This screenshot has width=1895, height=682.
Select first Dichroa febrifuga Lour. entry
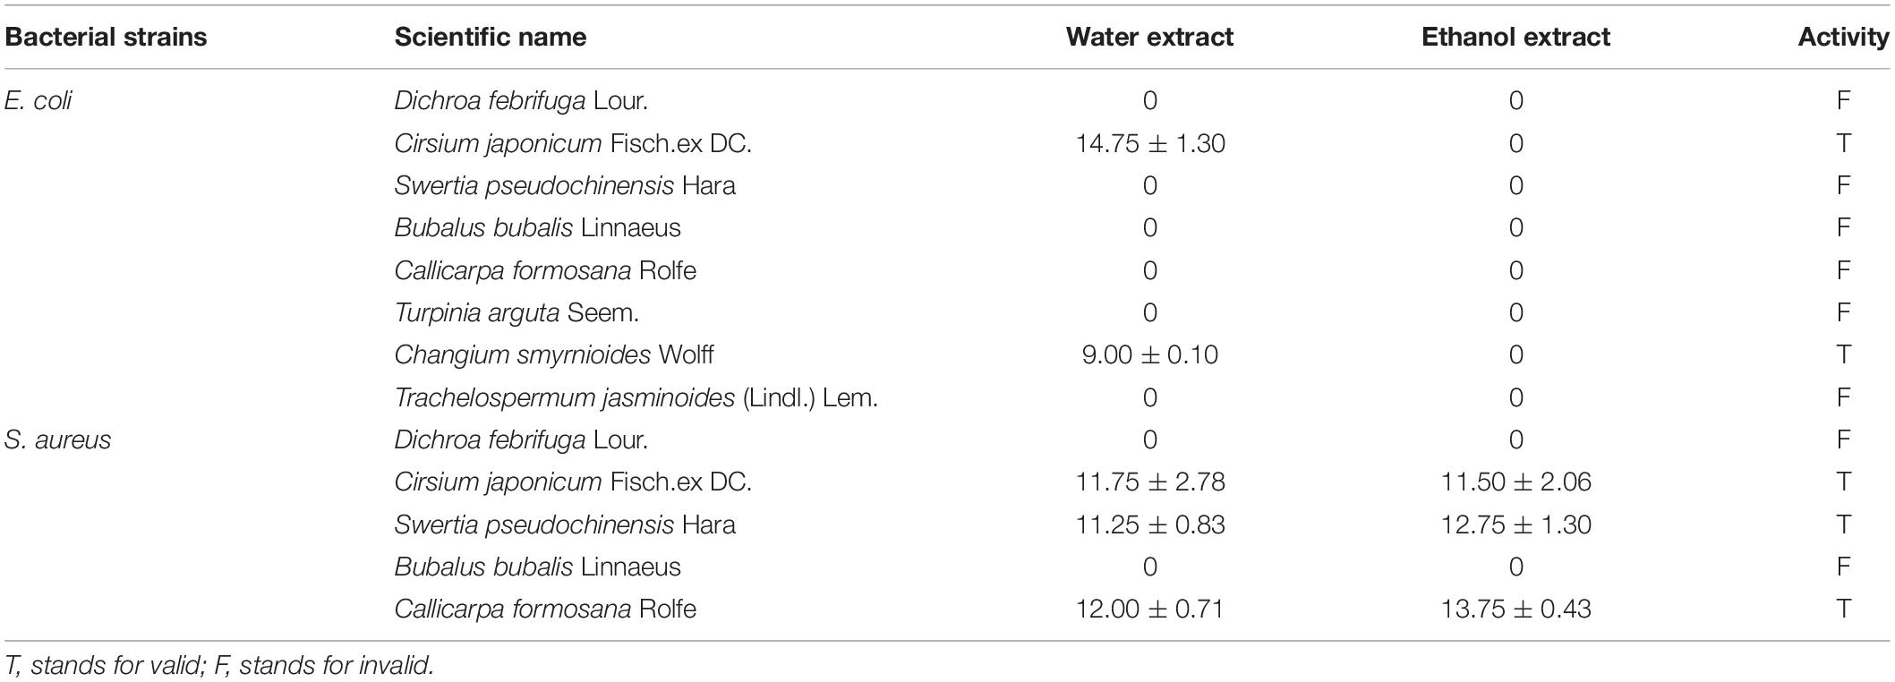(x=521, y=100)
